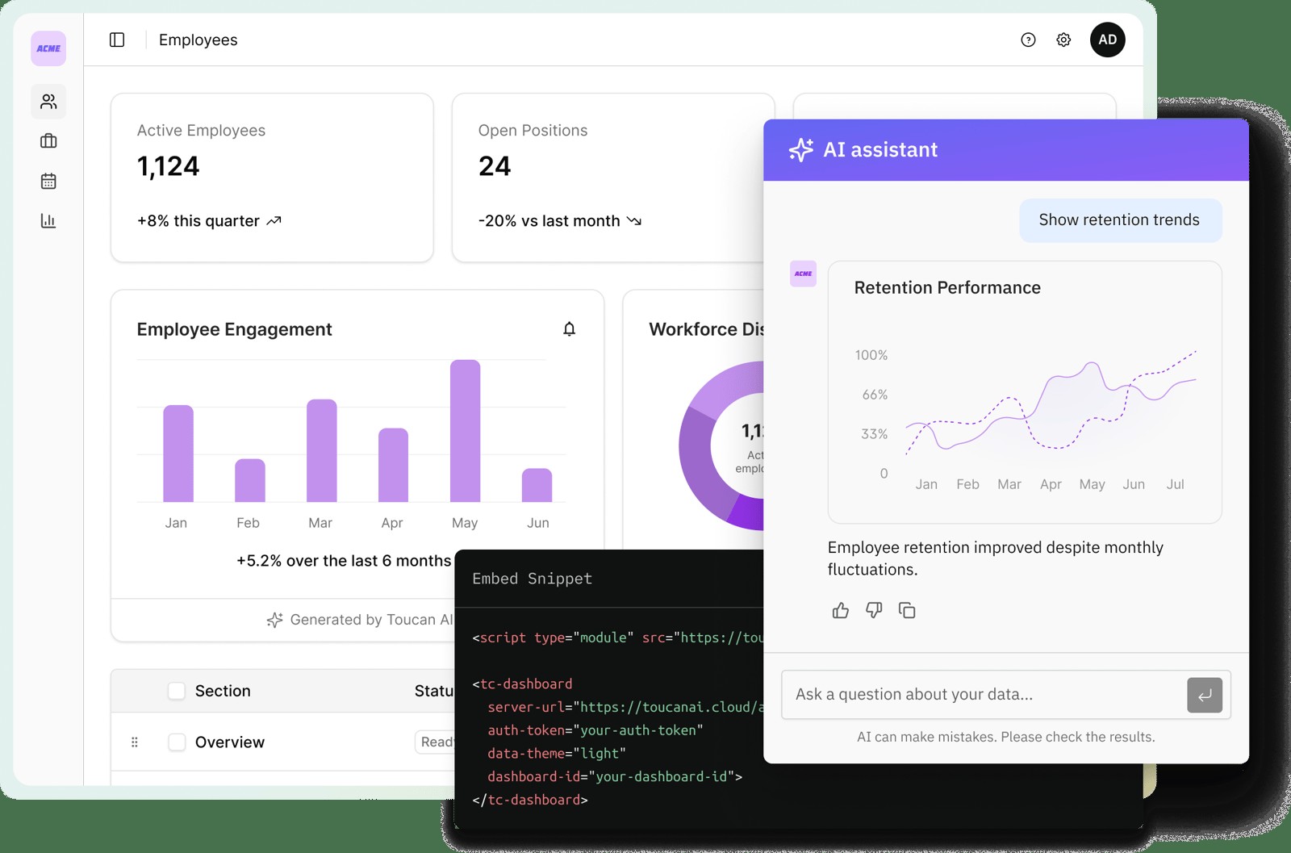The image size is (1291, 853).
Task: Open the calendar icon in sidebar
Action: point(48,181)
